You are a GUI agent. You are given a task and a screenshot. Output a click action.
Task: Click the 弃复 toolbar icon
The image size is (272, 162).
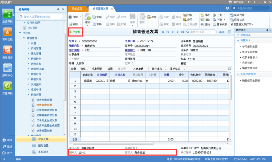click(x=151, y=17)
